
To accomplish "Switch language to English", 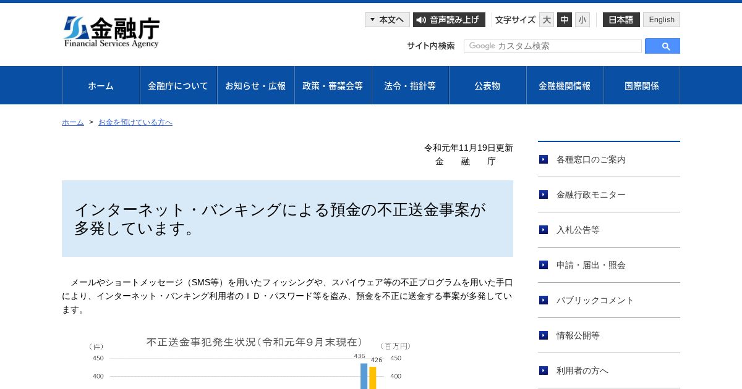I will tap(662, 20).
